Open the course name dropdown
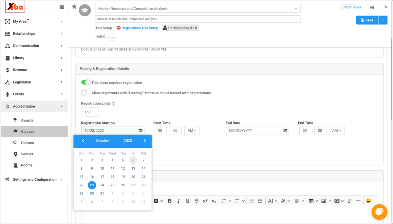The width and height of the screenshot is (393, 224). 198,9
